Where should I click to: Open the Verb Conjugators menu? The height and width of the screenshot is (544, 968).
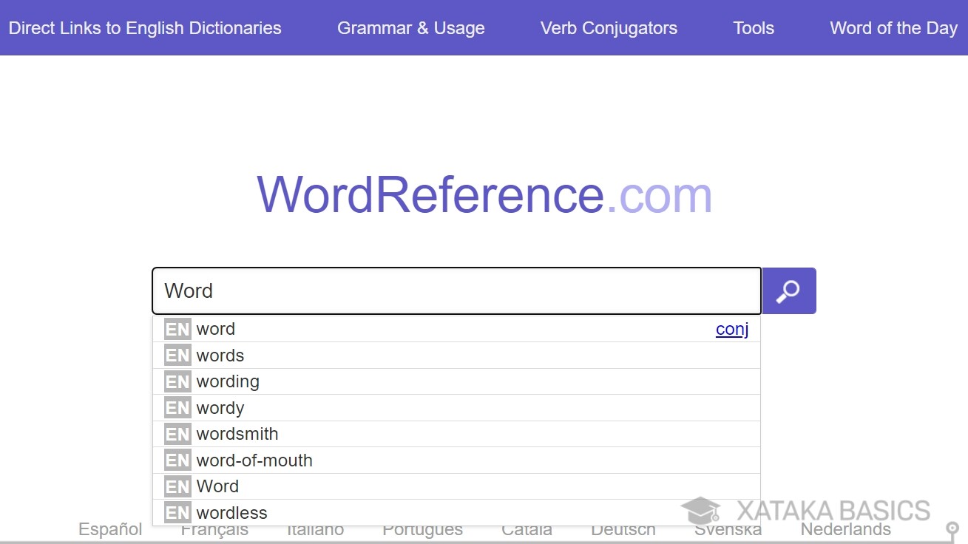point(609,28)
